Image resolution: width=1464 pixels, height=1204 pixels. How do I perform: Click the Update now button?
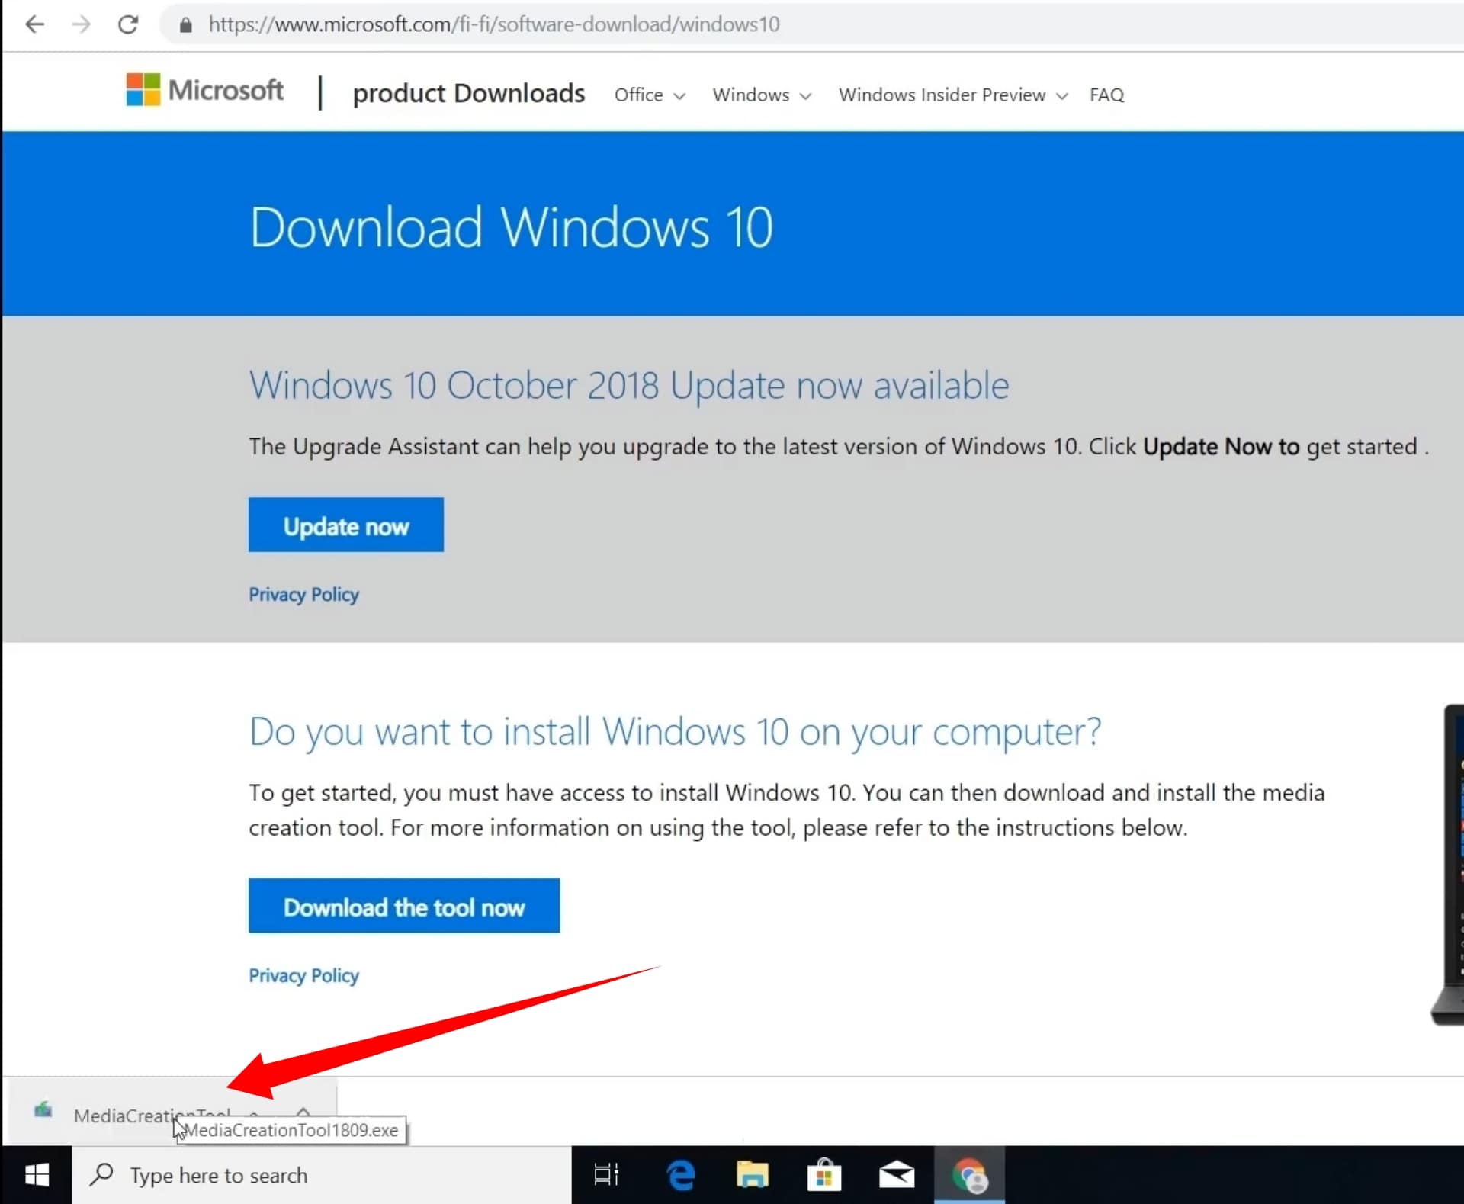tap(345, 525)
